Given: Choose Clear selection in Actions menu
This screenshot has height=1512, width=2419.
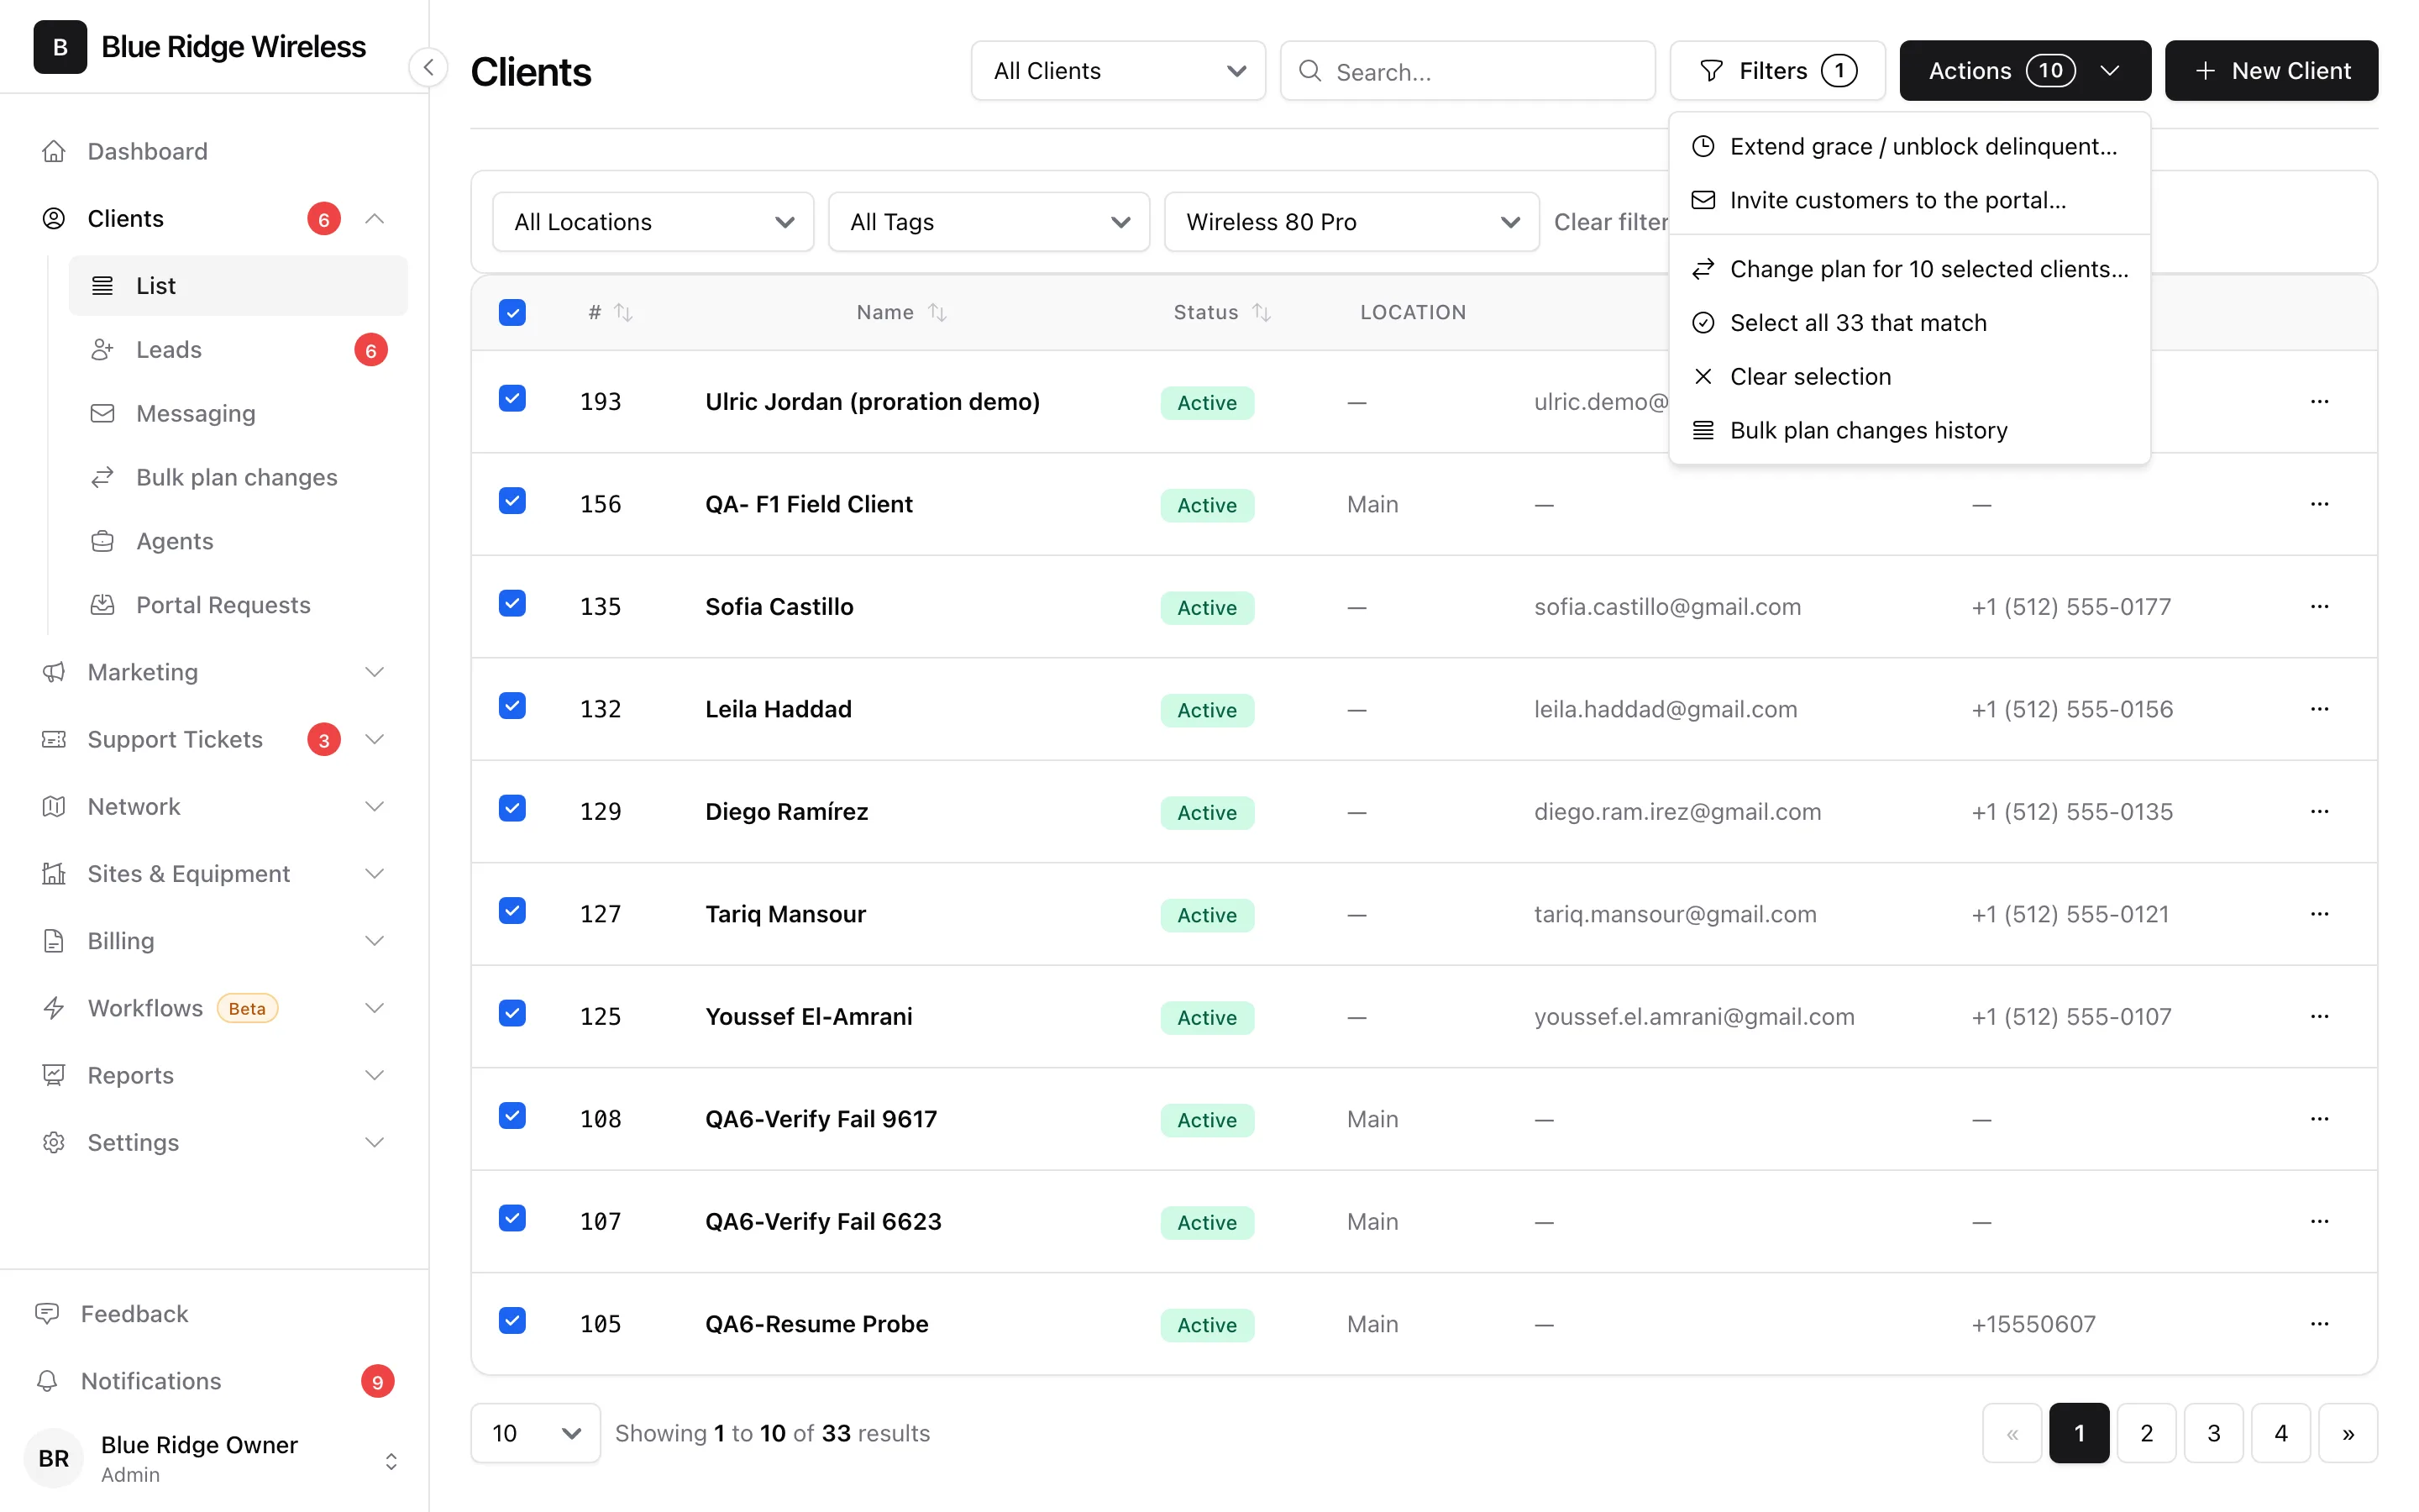Looking at the screenshot, I should click(x=1909, y=377).
